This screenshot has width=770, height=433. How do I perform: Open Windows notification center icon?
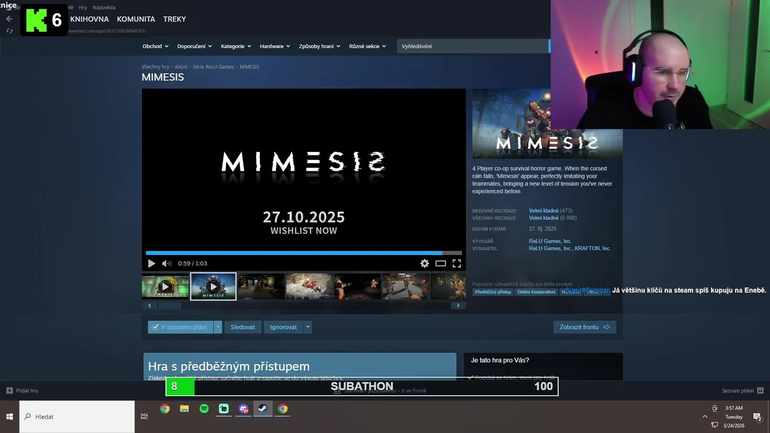[757, 417]
